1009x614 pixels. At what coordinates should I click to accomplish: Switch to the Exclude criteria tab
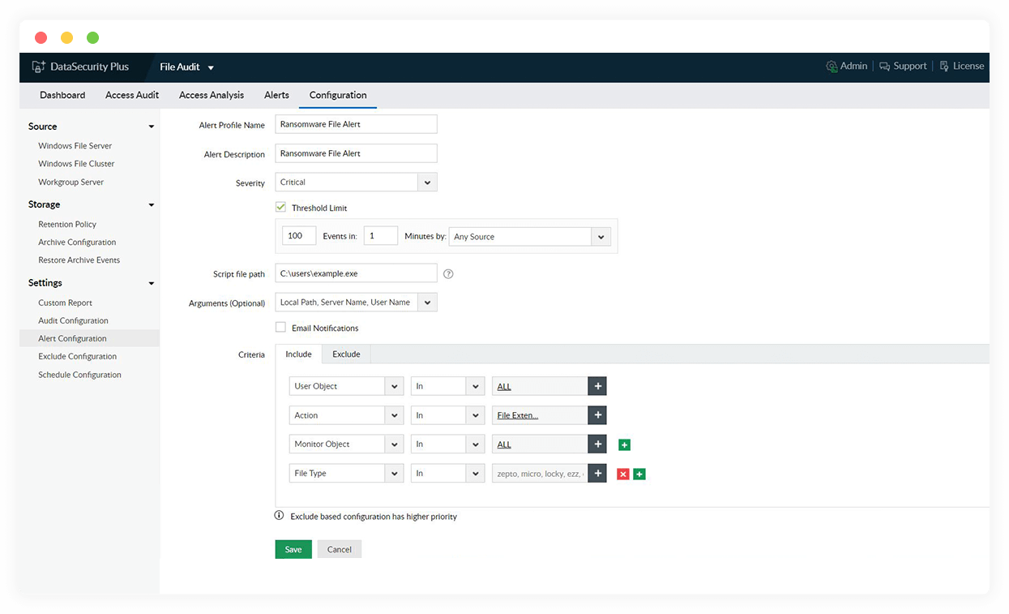point(346,354)
